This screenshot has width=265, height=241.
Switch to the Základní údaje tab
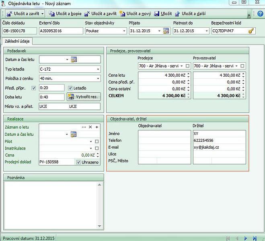click(16, 41)
